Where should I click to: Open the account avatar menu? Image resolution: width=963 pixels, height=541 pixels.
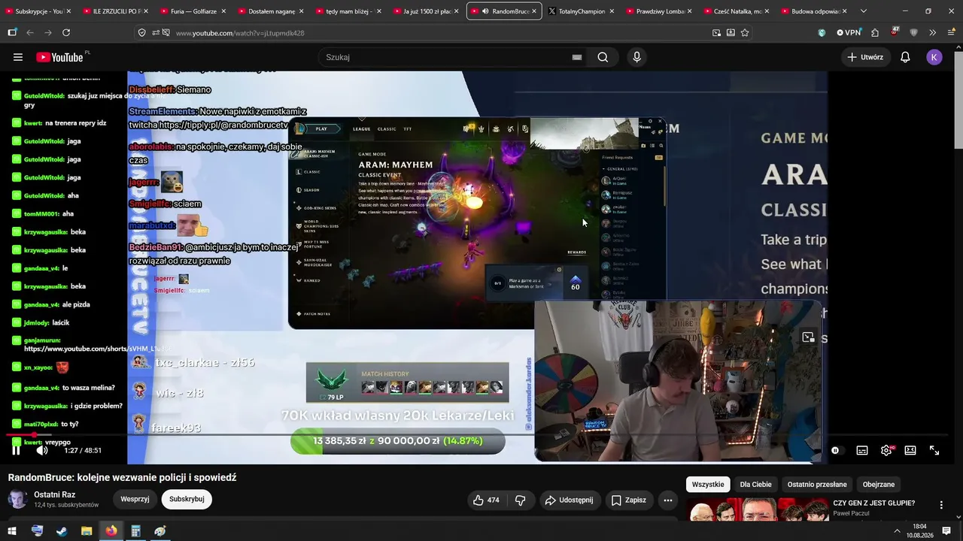click(934, 57)
